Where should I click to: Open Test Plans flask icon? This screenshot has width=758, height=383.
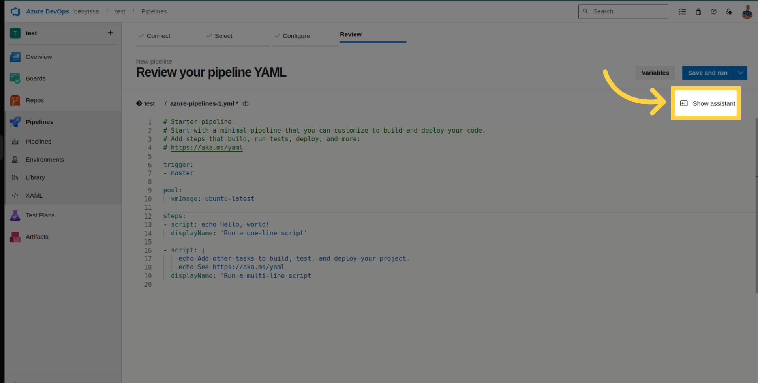click(15, 215)
